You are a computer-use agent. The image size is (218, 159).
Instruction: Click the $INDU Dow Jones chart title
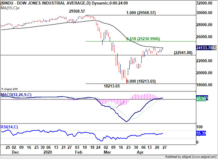[x=64, y=3]
